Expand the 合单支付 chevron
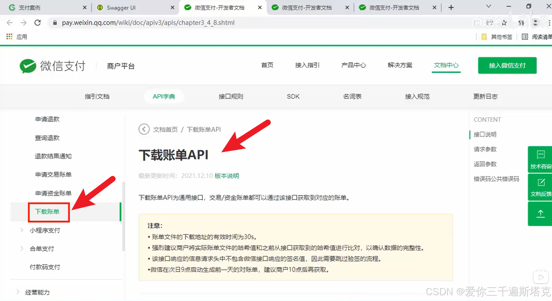Screen dimensions: 552x301 click(x=22, y=248)
